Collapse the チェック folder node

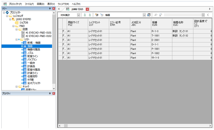click(16, 87)
